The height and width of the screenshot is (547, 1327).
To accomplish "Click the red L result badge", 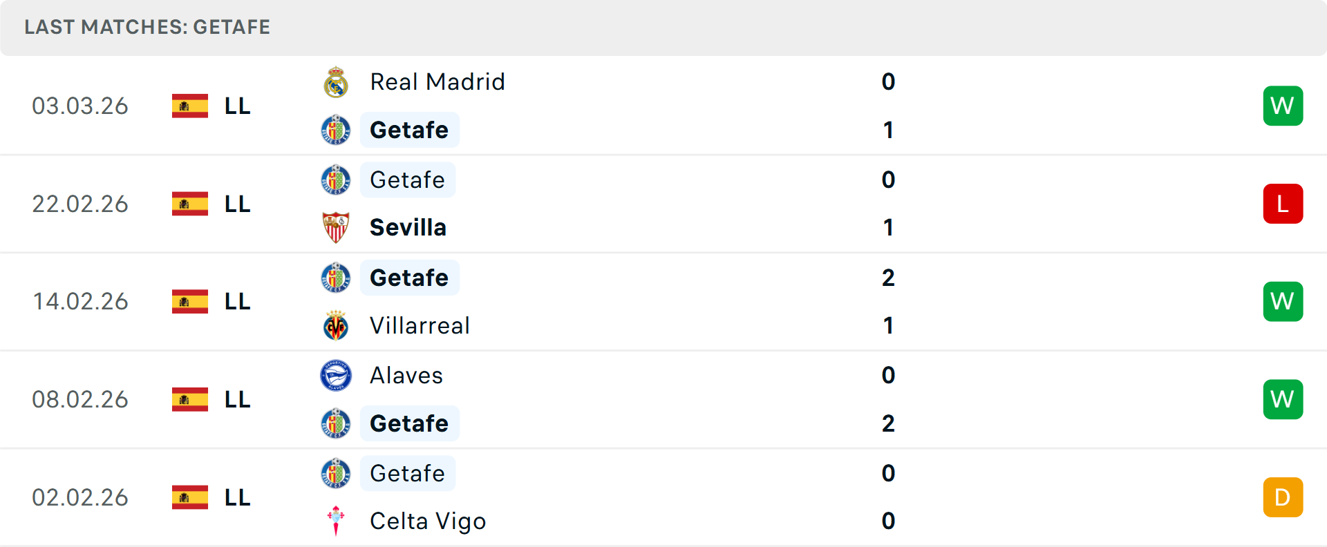I will point(1283,204).
